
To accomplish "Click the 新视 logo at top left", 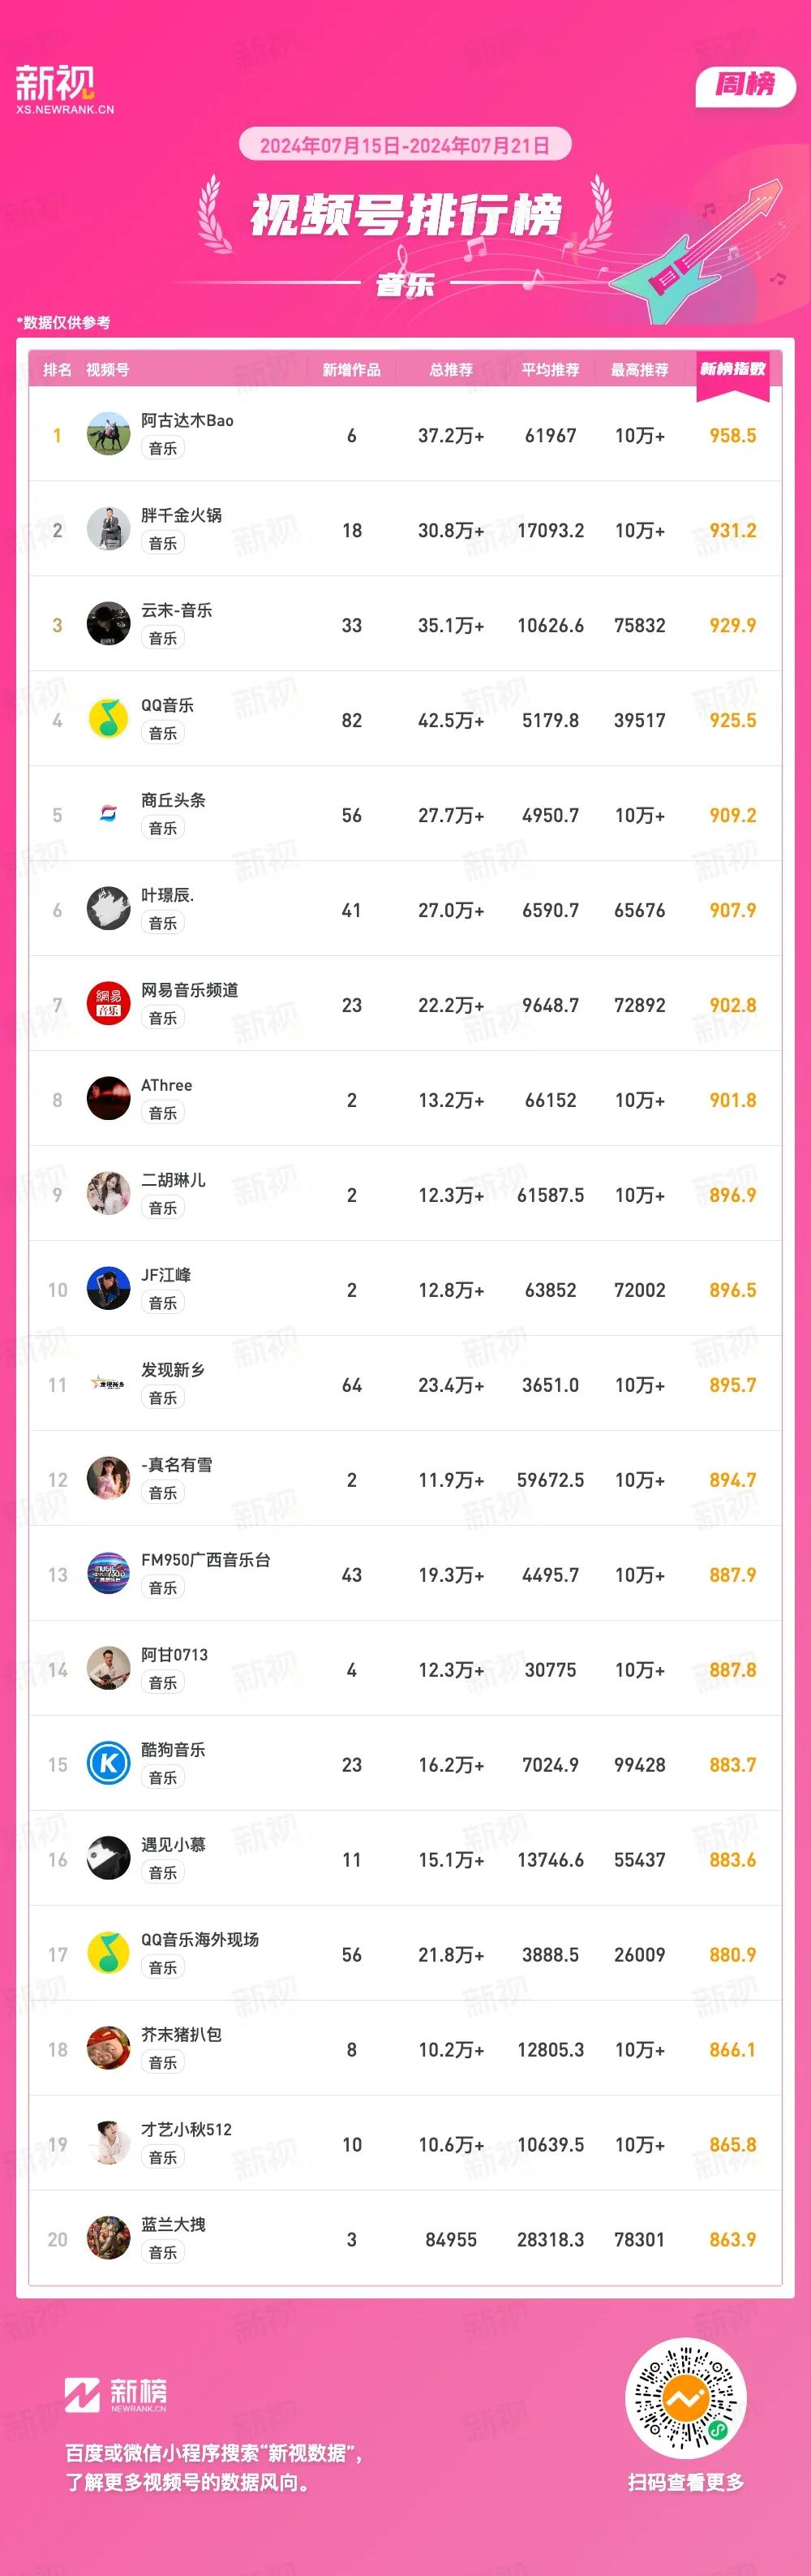I will point(64,89).
